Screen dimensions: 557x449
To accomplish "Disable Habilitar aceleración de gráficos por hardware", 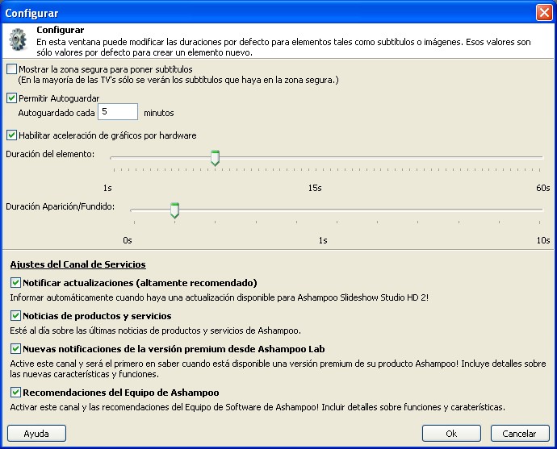I will pyautogui.click(x=11, y=135).
